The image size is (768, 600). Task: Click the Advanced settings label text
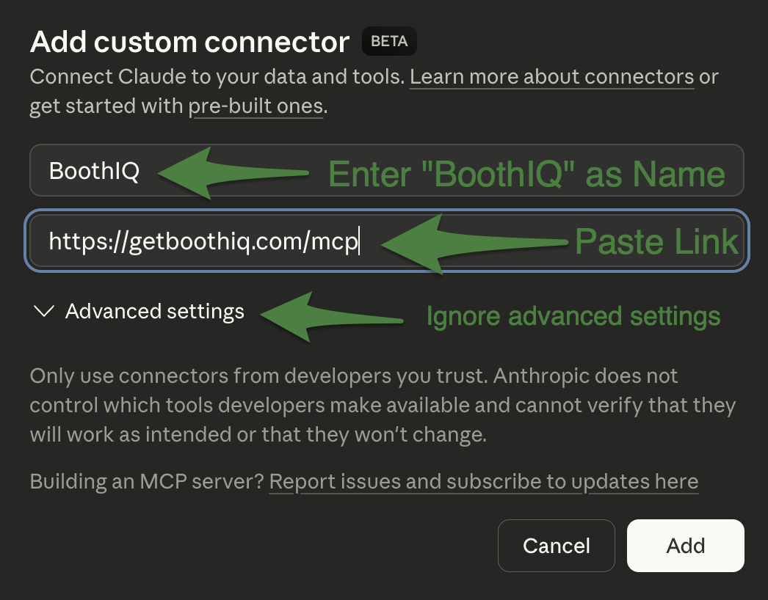coord(155,311)
